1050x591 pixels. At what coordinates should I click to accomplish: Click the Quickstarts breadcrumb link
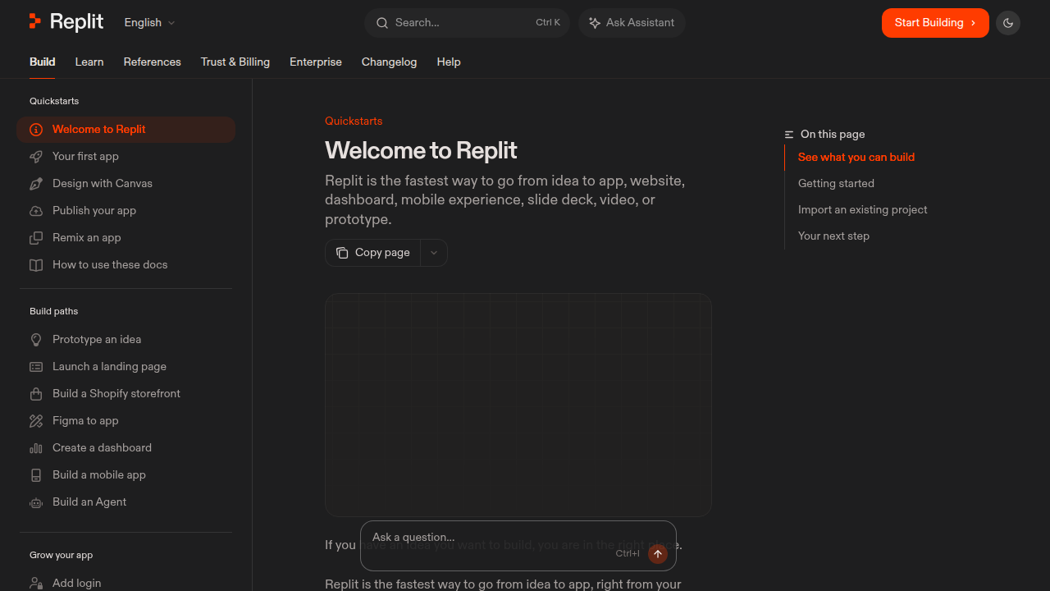coord(354,121)
